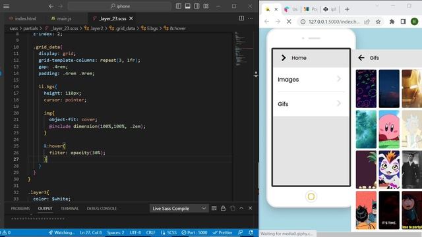
Task: Open the Chrome profile avatar B
Action: coord(415,22)
